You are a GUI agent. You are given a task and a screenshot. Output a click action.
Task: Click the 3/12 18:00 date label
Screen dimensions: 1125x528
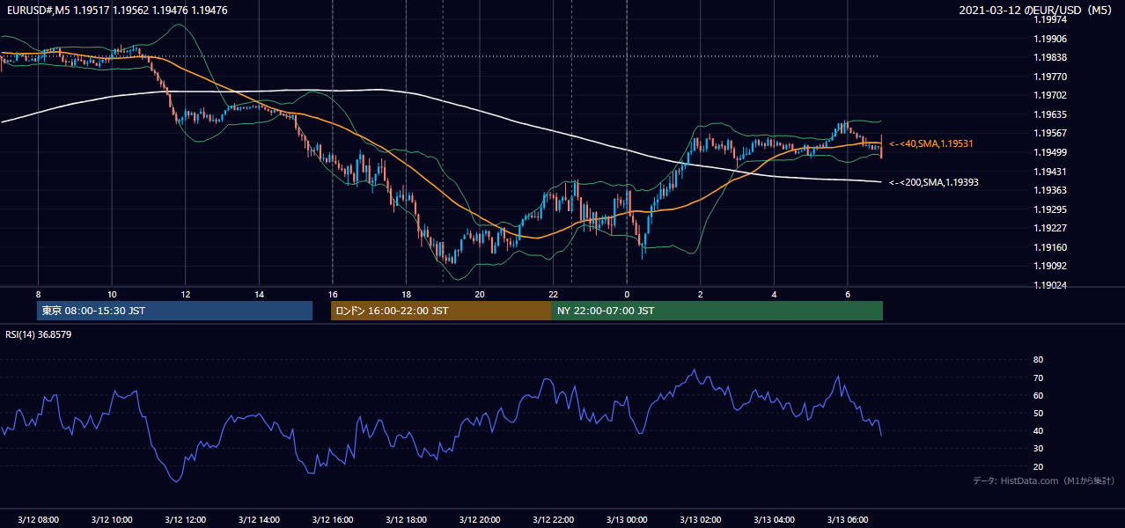point(406,520)
